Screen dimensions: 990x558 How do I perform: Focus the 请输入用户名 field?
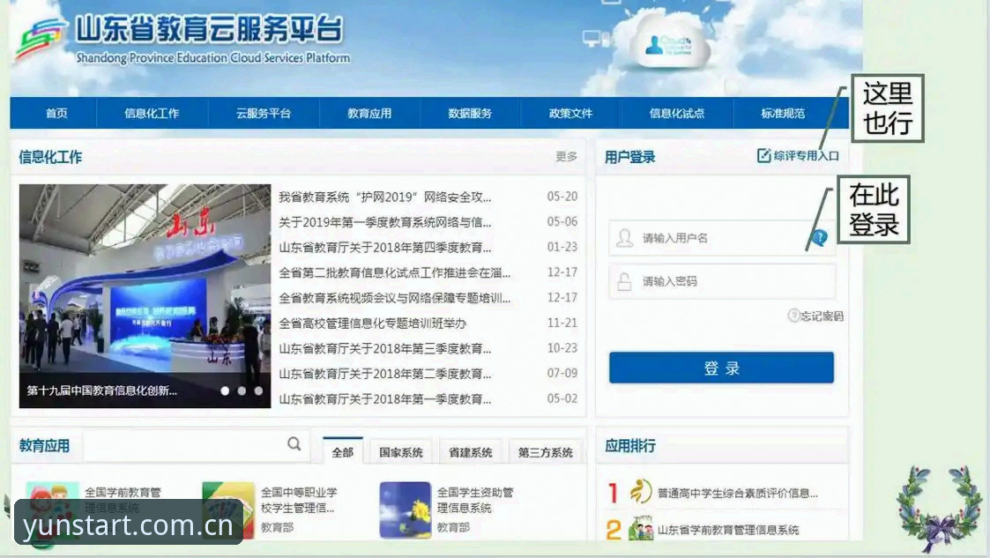click(x=722, y=238)
